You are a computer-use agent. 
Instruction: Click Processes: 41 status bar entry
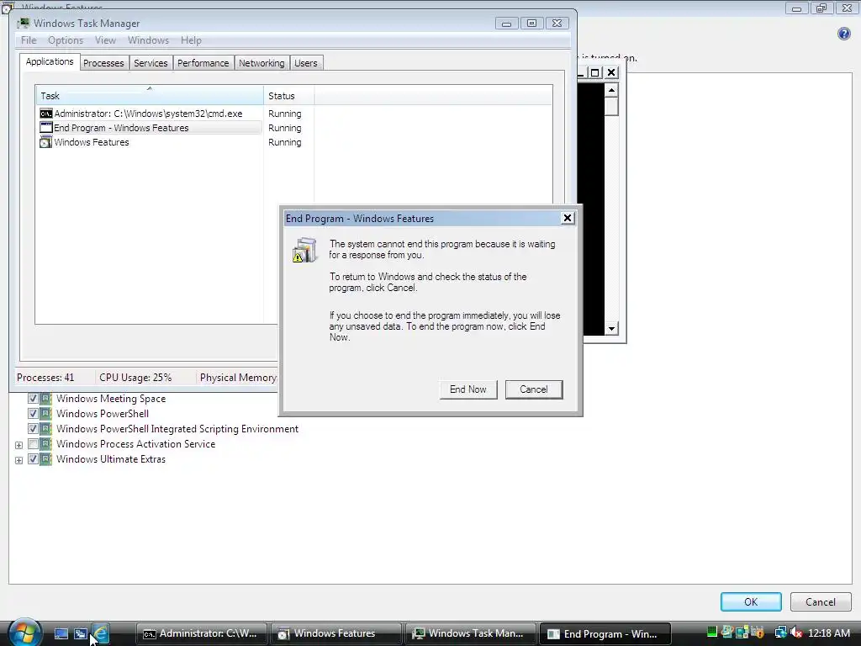point(45,378)
